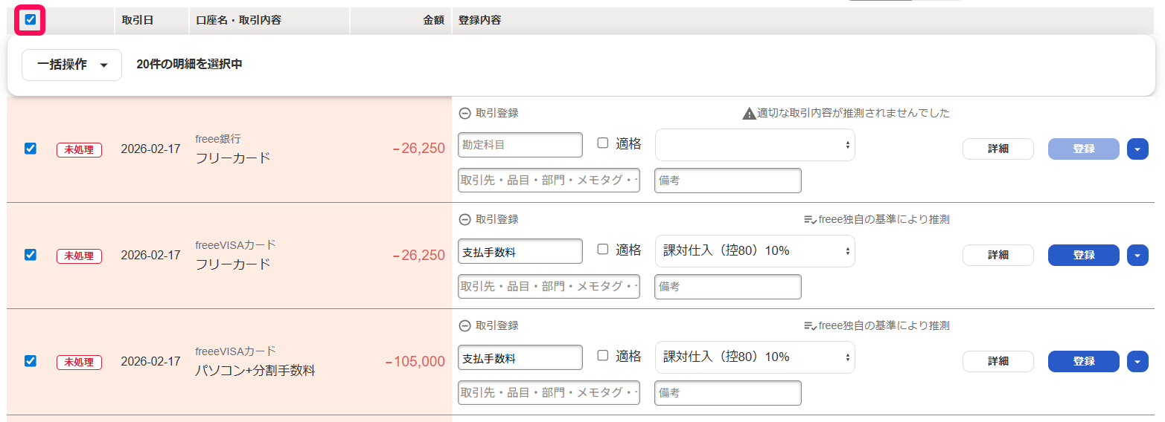Screen dimensions: 1165x422
Task: Focus 備考 field in freeeVISAカード フリーカード row
Action: pyautogui.click(x=728, y=287)
